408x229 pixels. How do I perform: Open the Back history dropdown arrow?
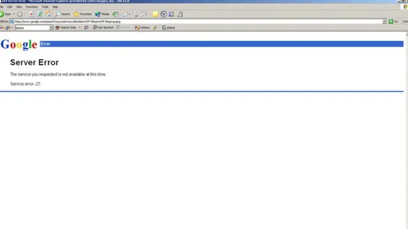tap(14, 14)
